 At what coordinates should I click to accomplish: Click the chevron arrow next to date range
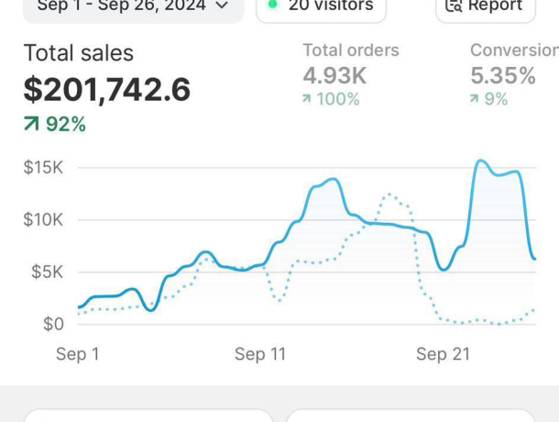click(222, 6)
